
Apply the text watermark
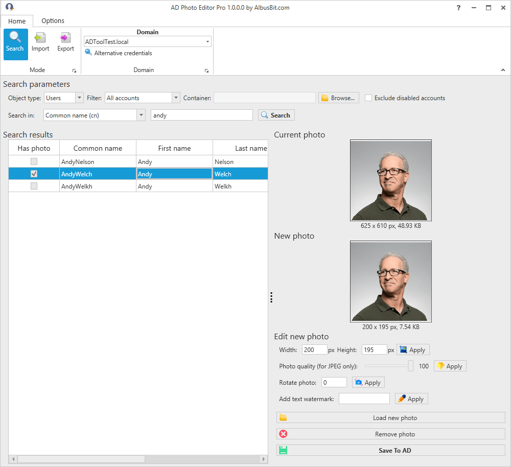[x=411, y=399]
